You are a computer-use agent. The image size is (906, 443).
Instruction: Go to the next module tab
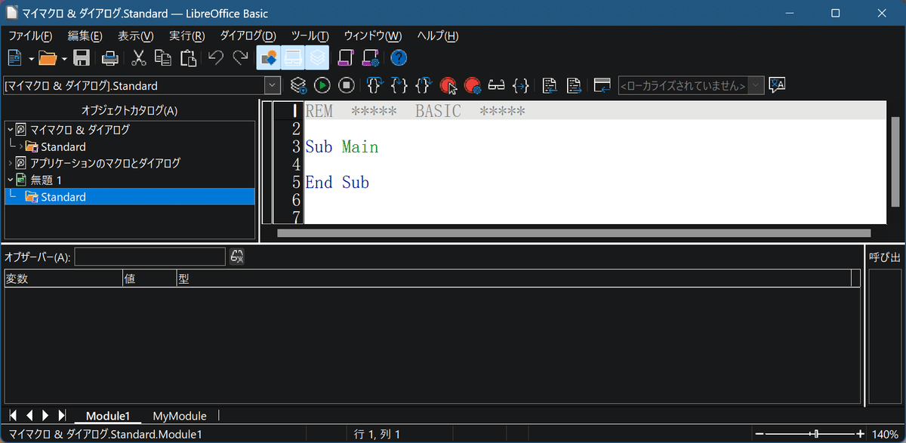click(45, 415)
